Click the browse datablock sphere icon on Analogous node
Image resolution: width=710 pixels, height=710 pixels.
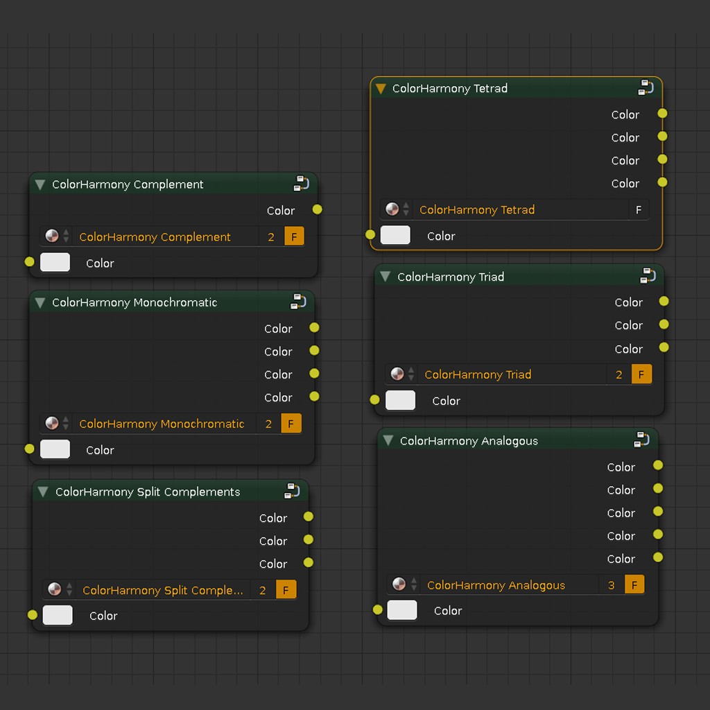[x=399, y=585]
